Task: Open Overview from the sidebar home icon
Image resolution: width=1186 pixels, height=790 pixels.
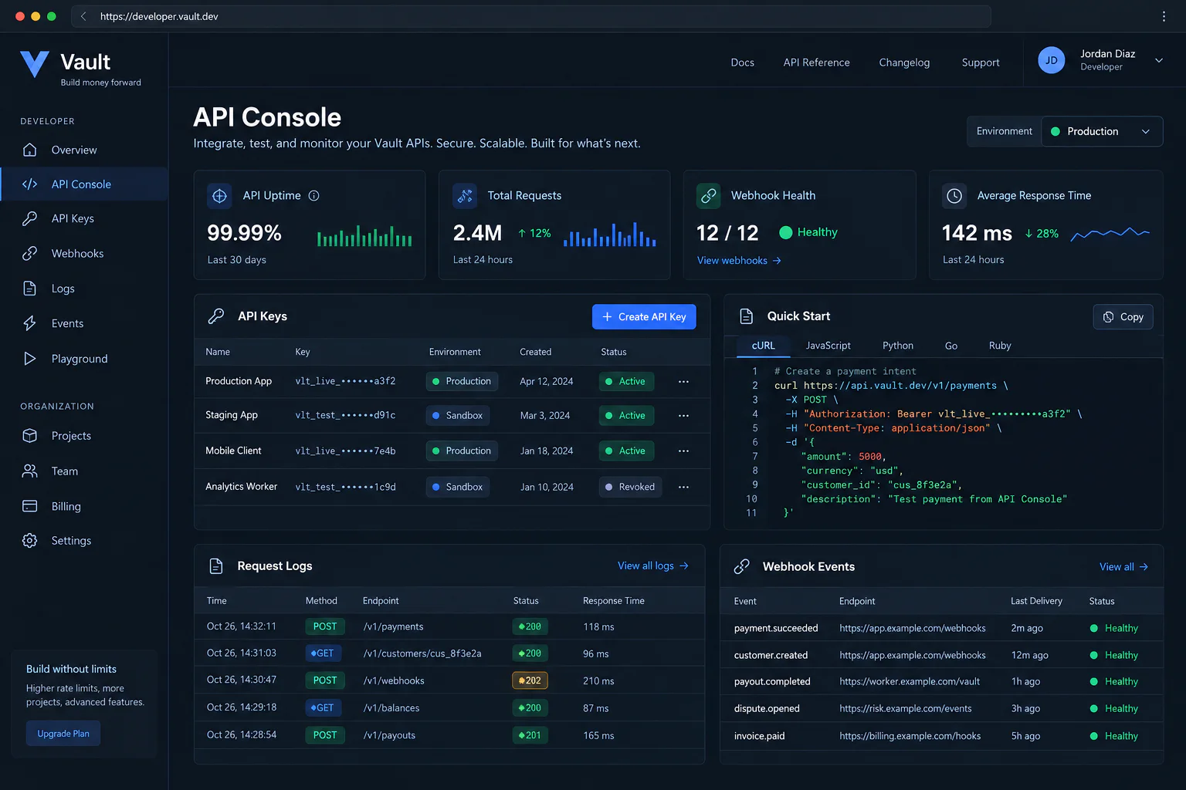Action: point(30,150)
